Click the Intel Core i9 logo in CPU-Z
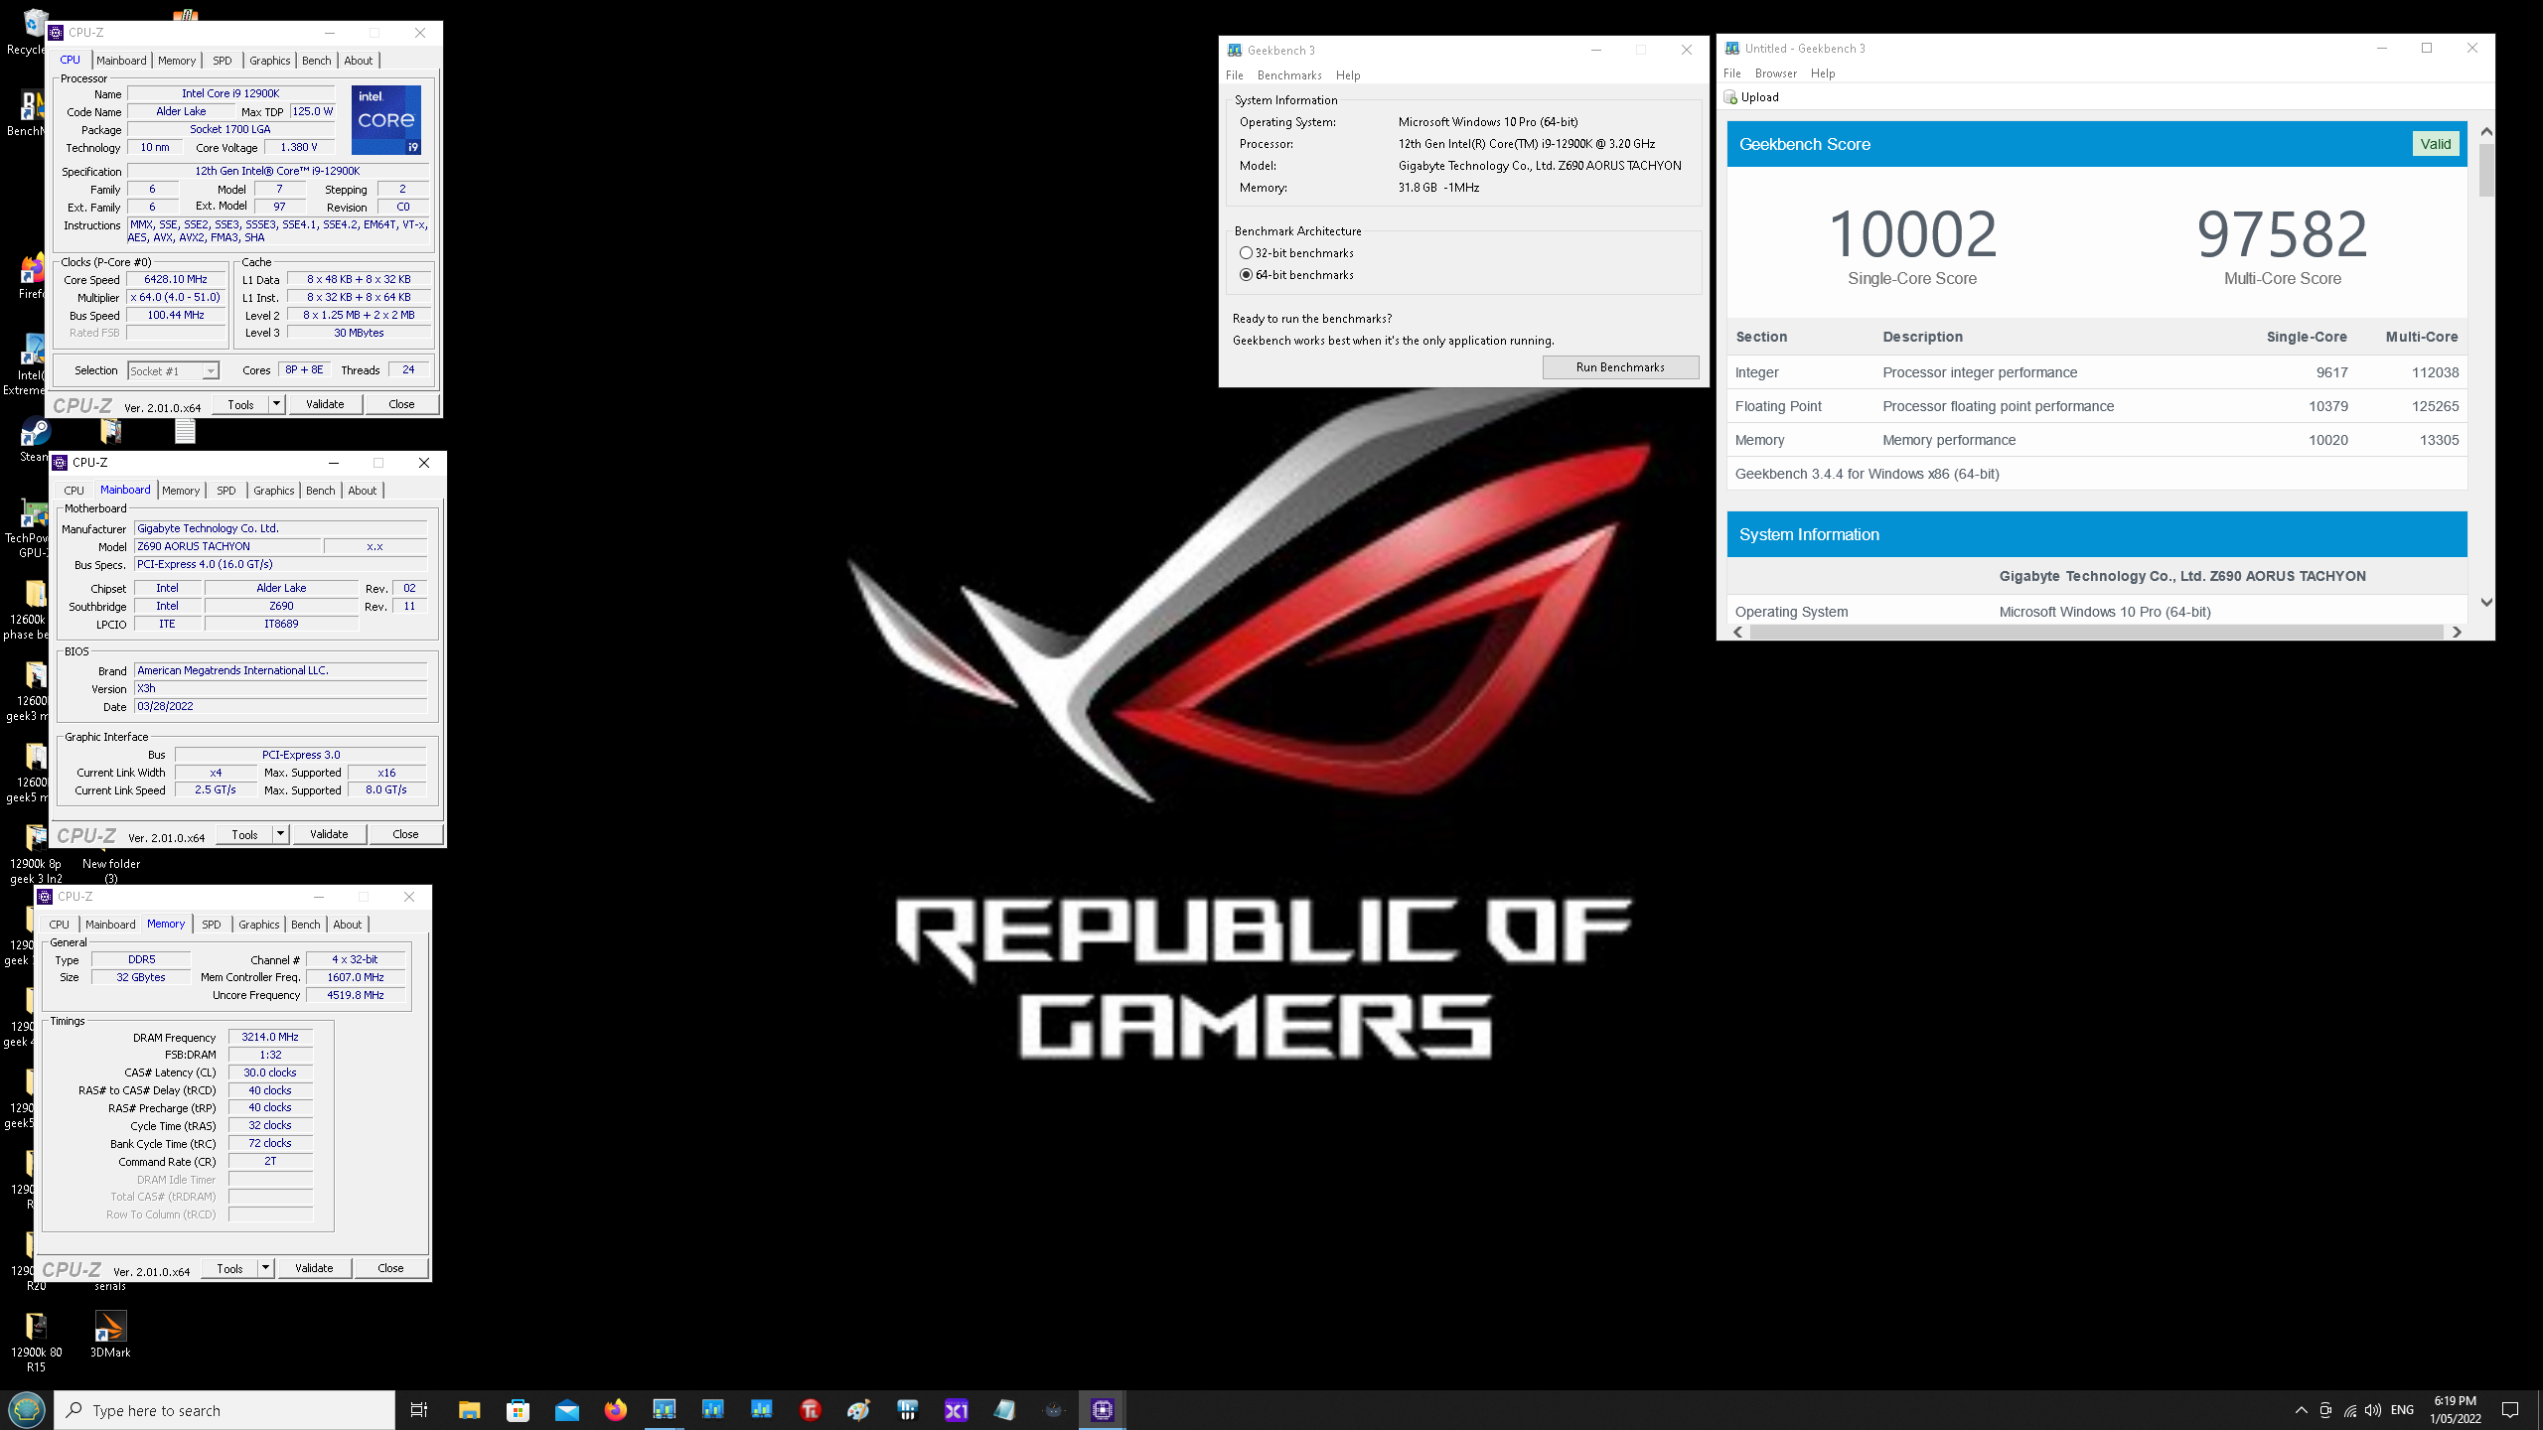 pos(386,119)
